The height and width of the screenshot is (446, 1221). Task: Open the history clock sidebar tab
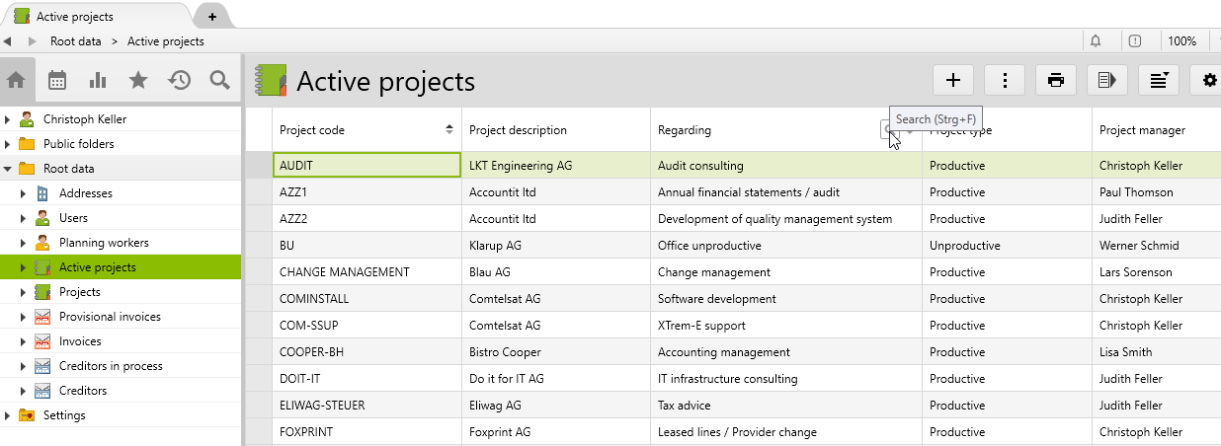(179, 81)
